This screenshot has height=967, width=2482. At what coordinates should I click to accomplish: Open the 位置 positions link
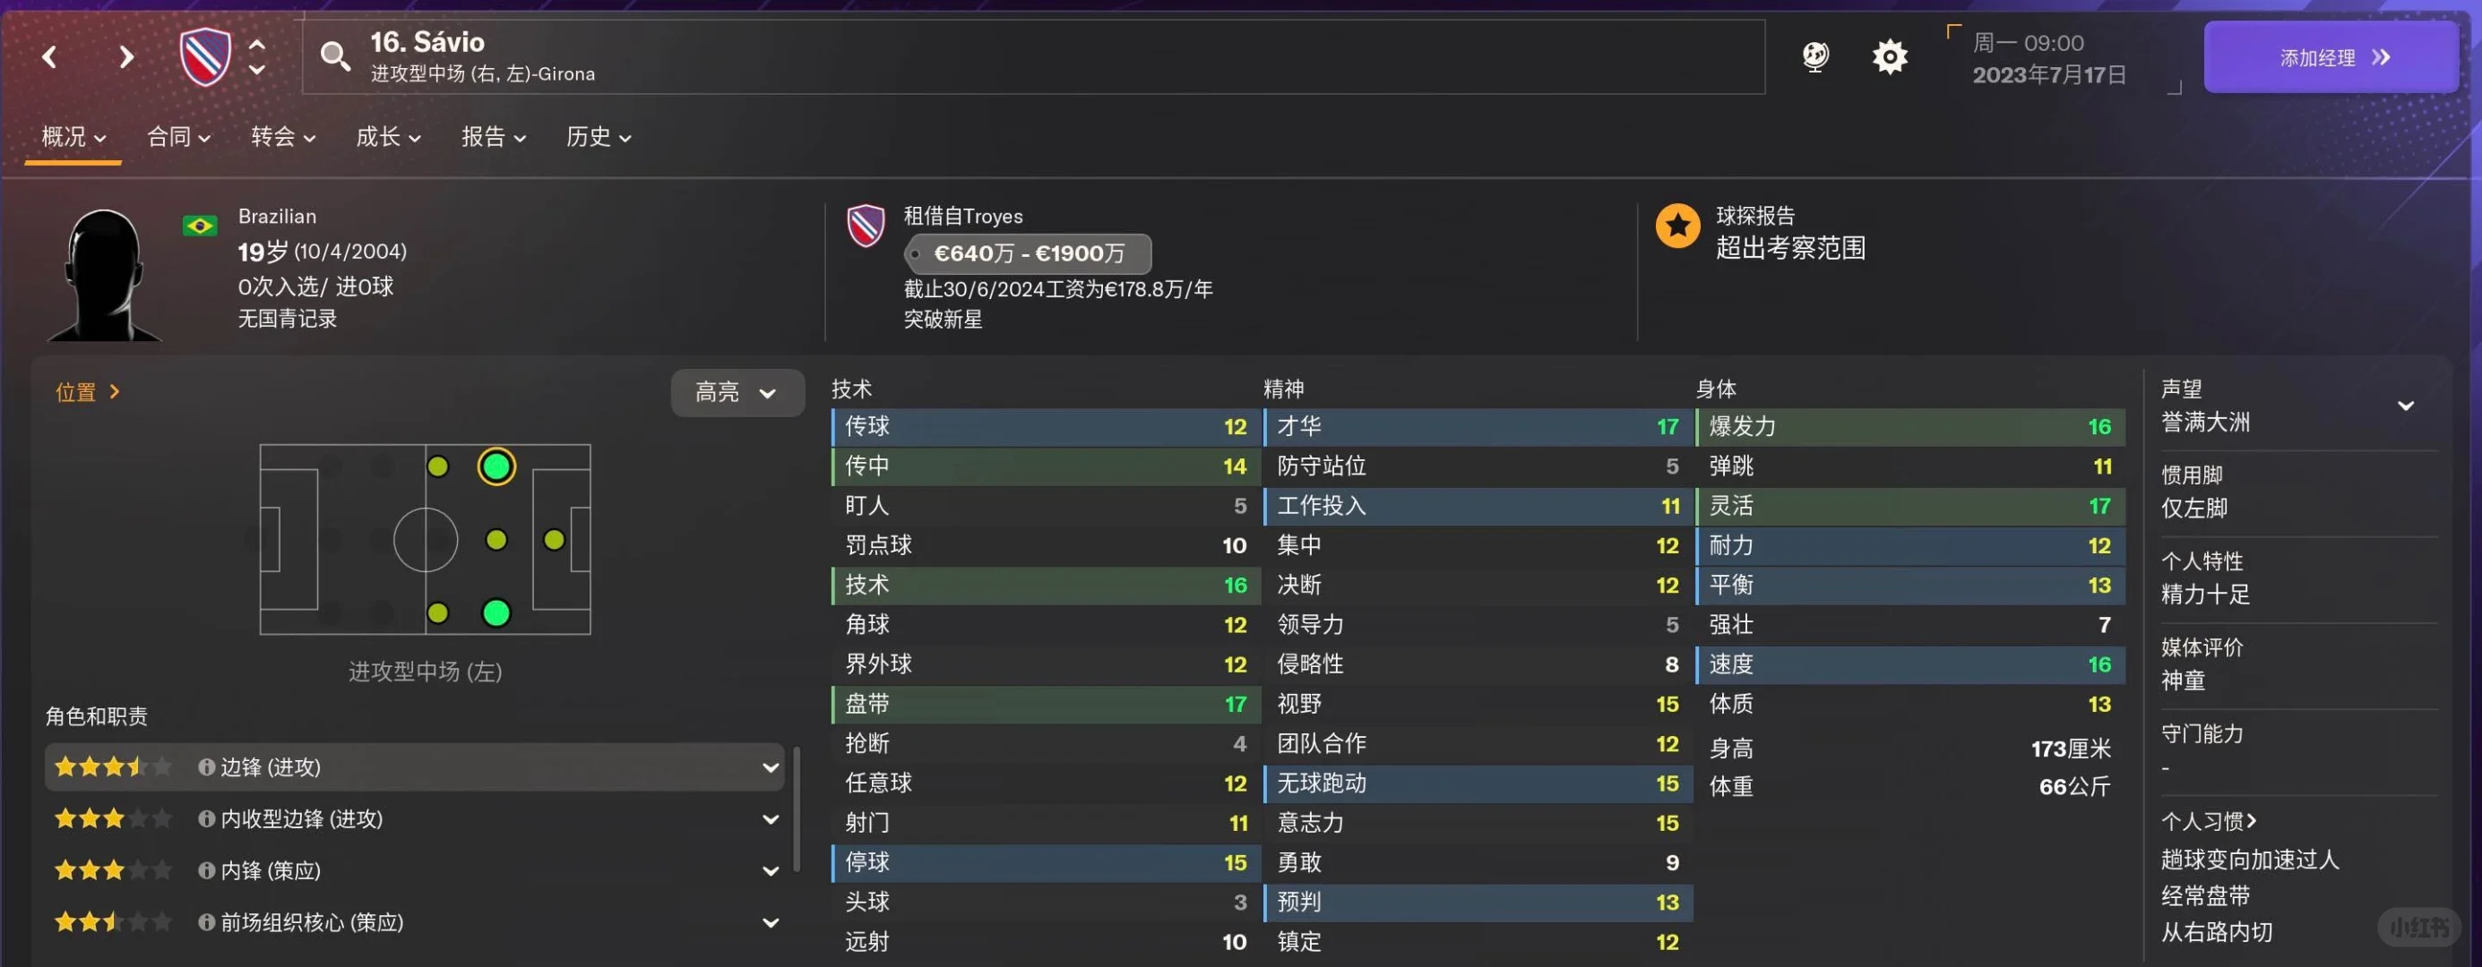pyautogui.click(x=87, y=392)
